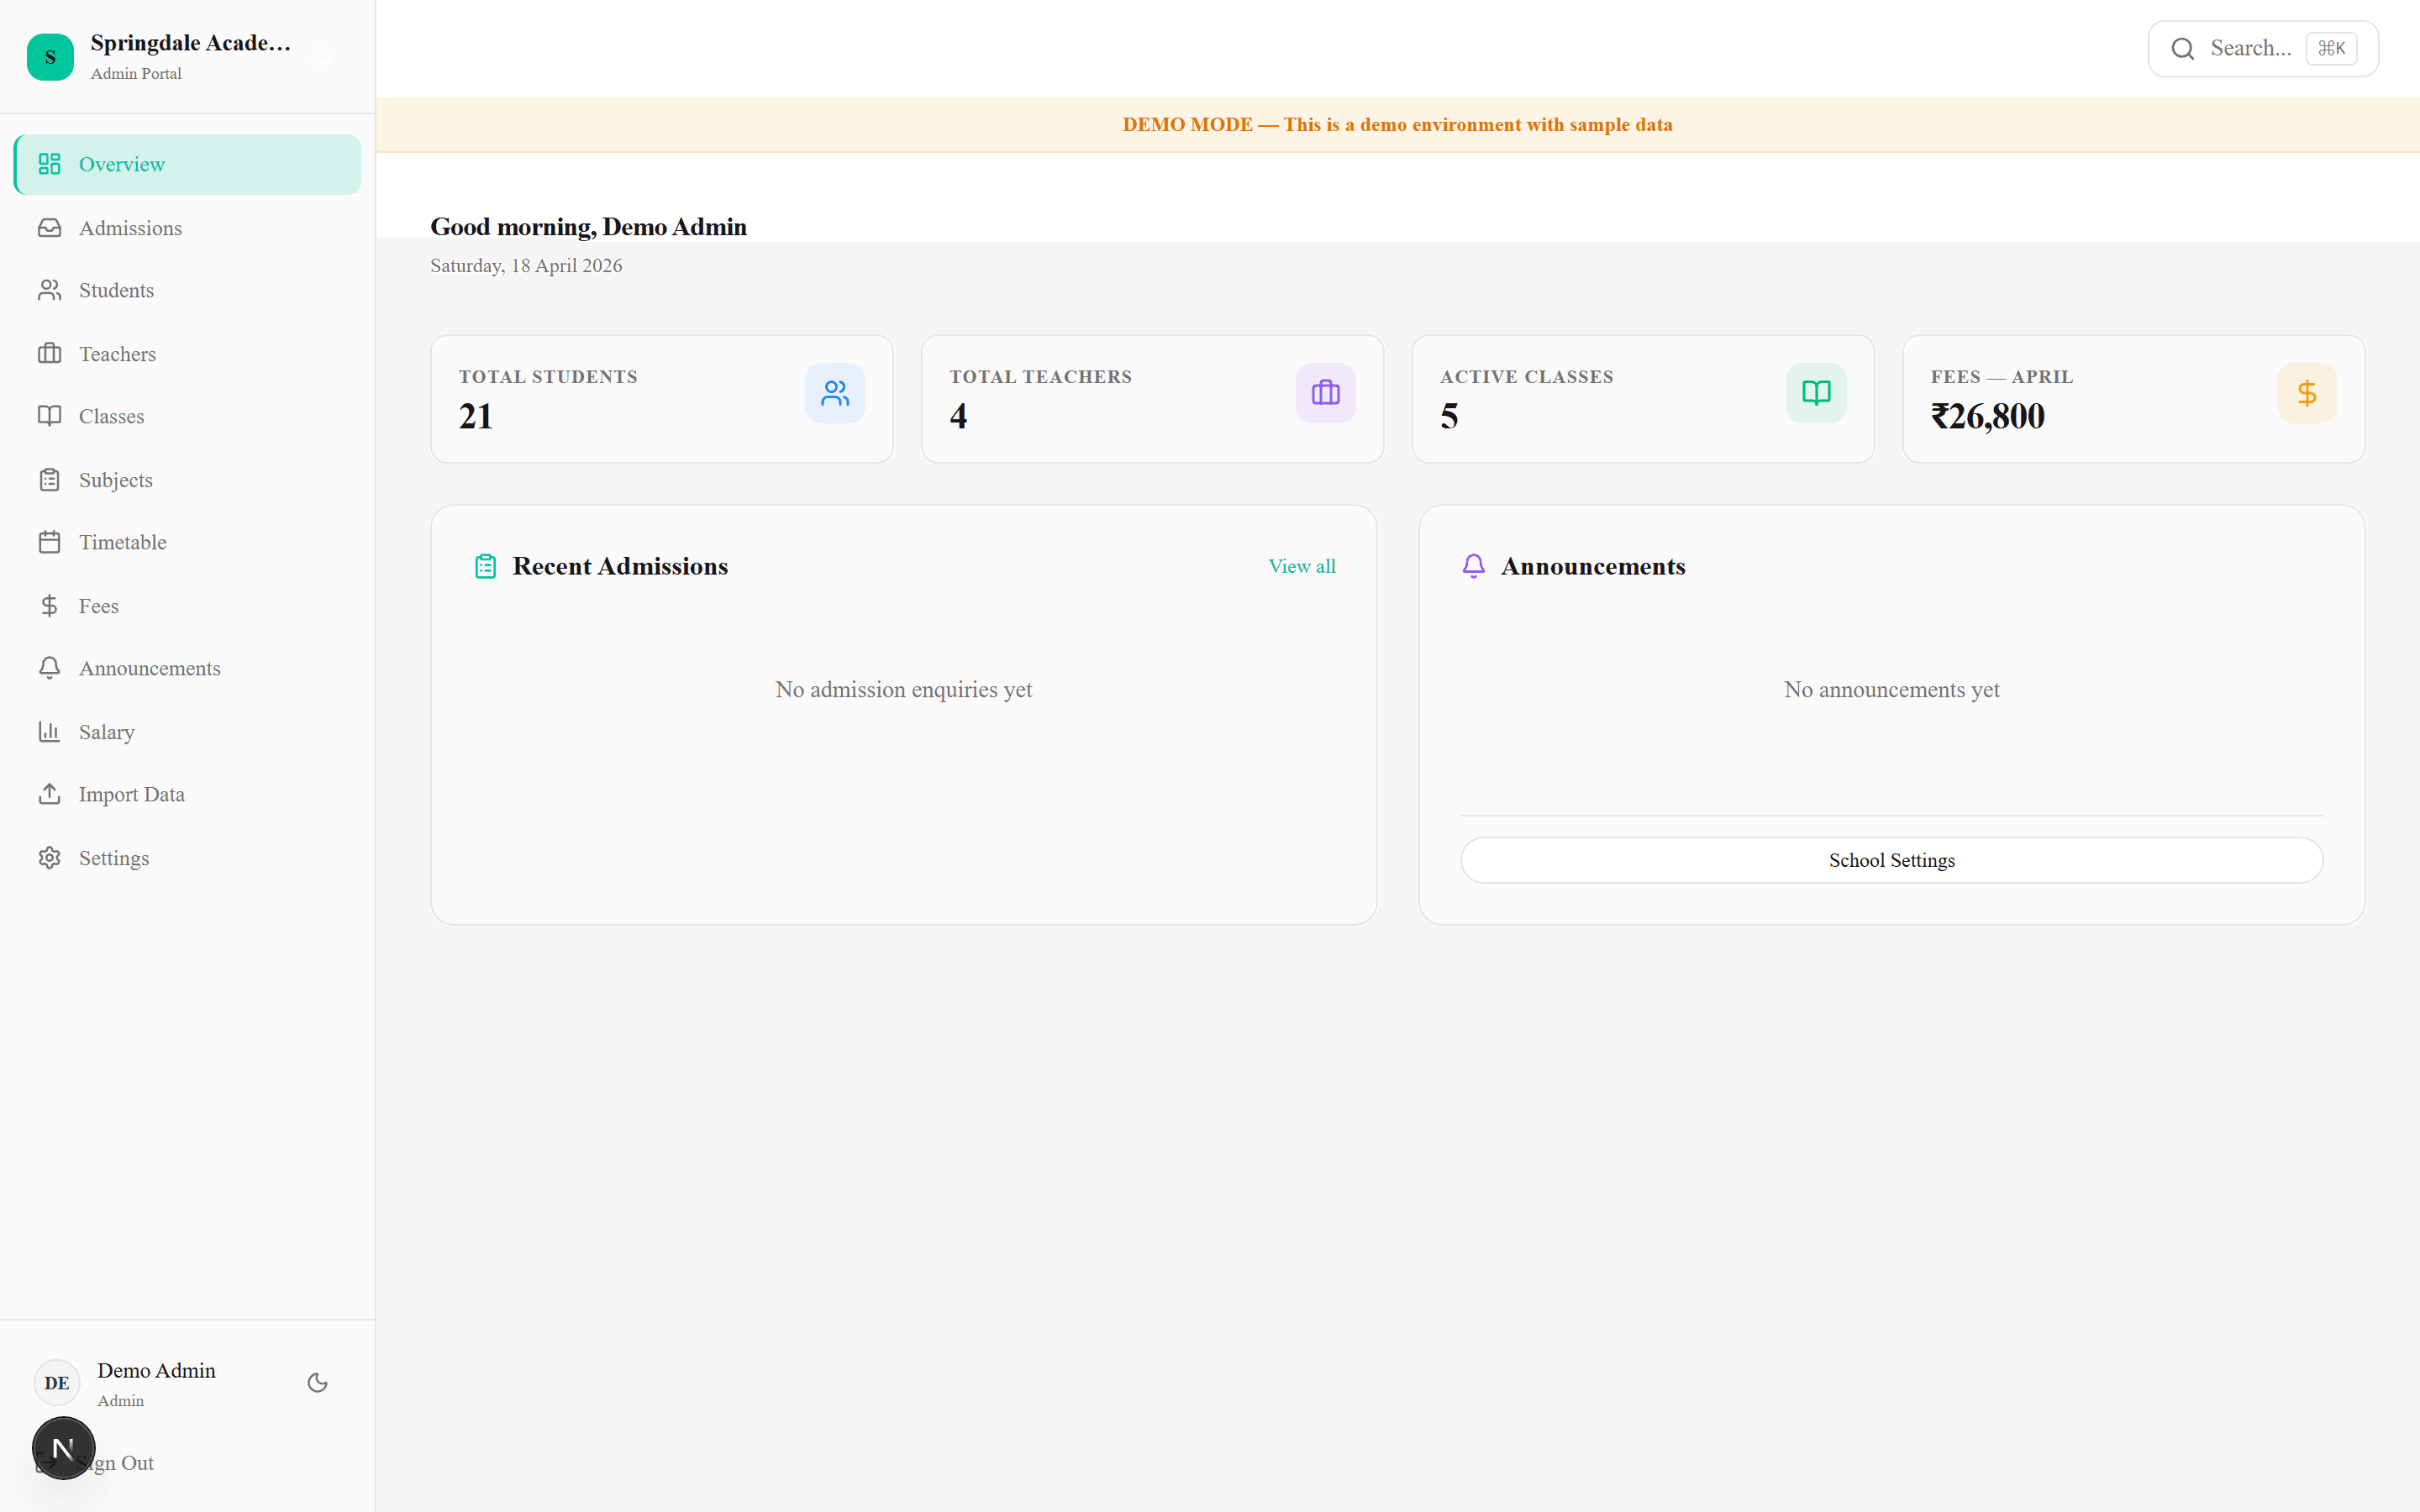This screenshot has width=2420, height=1512.
Task: Toggle dark mode with the moon icon
Action: pos(317,1382)
